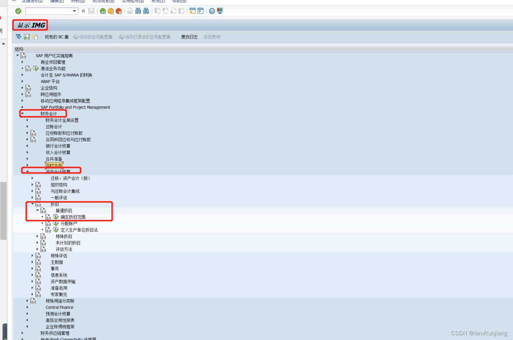Viewport: 513px width, 340px height.
Task: Click inside the transaction command field
Action: 49,11
